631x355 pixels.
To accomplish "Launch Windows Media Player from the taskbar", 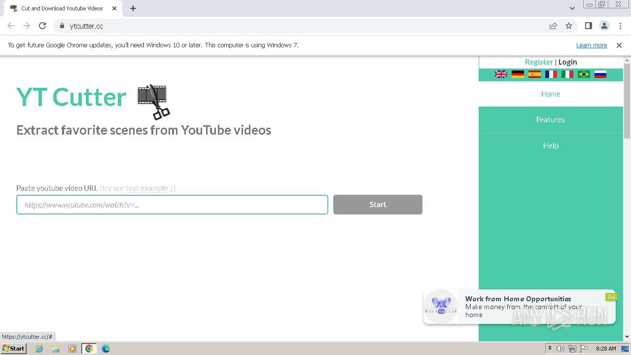I will (x=72, y=349).
